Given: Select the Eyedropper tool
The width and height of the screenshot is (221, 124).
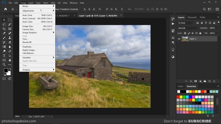Looking at the screenshot, I should (4, 33).
